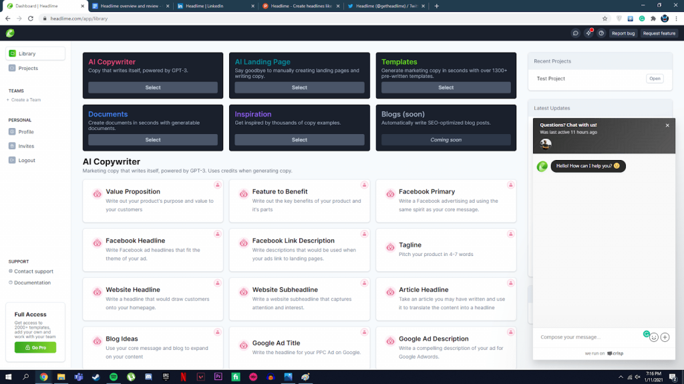Image resolution: width=684 pixels, height=384 pixels.
Task: Click Go Pro upgrade button
Action: coord(35,347)
